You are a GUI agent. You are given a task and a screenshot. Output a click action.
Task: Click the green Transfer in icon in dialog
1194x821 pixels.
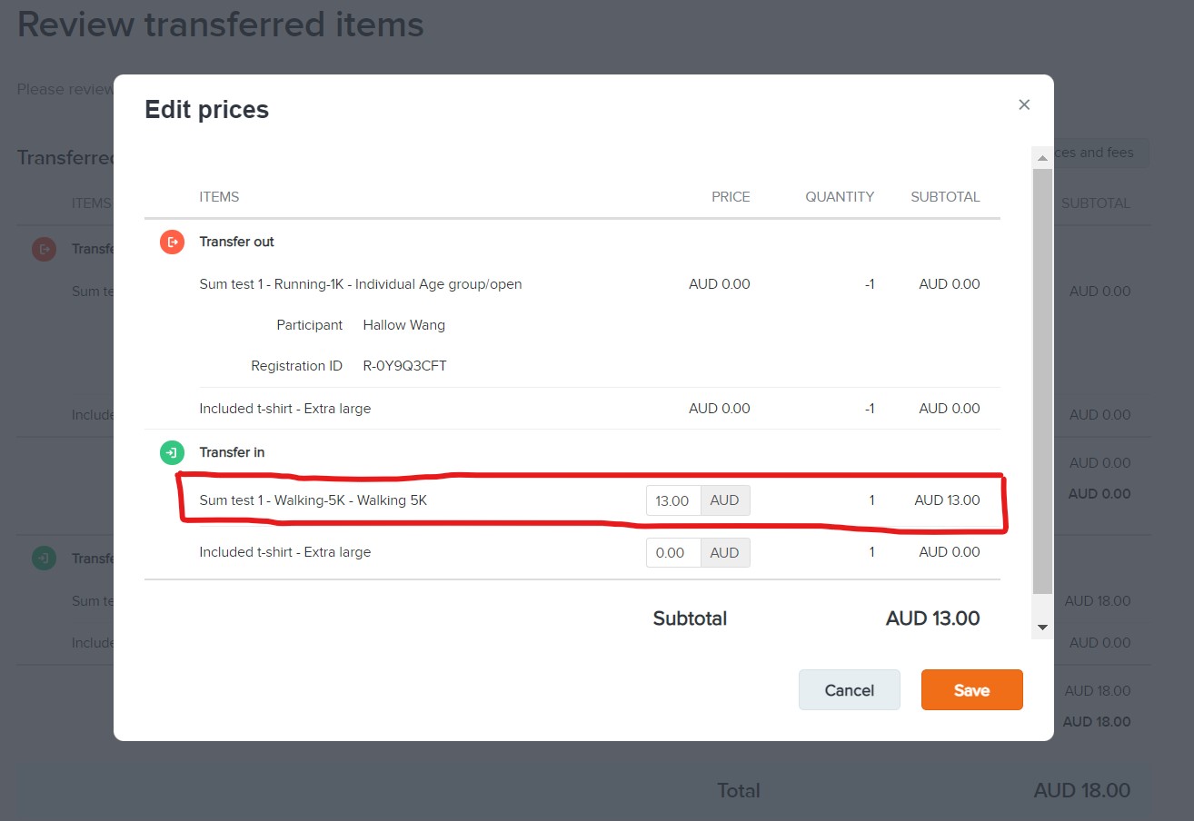[172, 452]
